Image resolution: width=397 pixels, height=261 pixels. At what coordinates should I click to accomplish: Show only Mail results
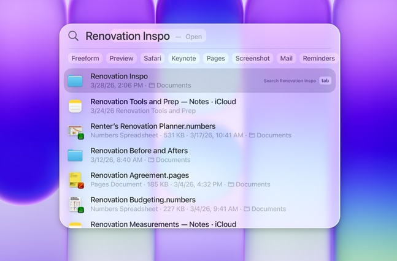click(286, 58)
